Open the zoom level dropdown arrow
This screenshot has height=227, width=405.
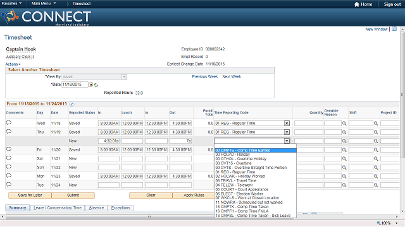coord(397,223)
